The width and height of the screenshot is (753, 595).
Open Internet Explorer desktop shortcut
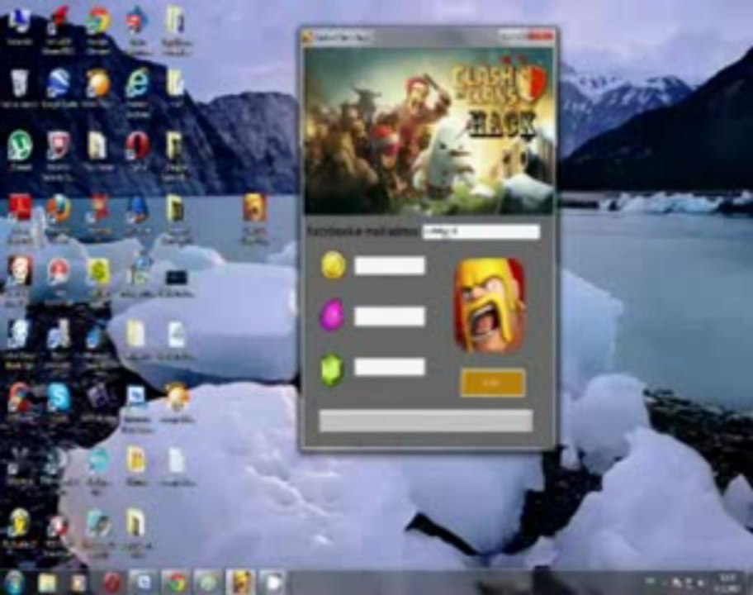point(137,83)
